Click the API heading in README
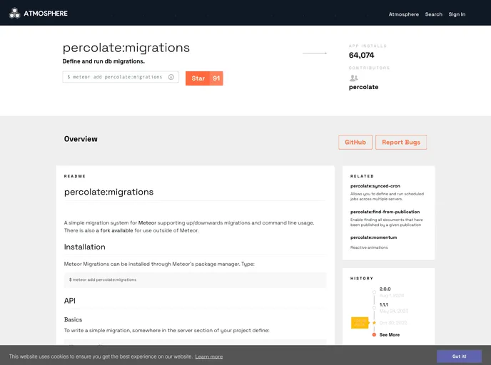The width and height of the screenshot is (491, 365). tap(70, 301)
